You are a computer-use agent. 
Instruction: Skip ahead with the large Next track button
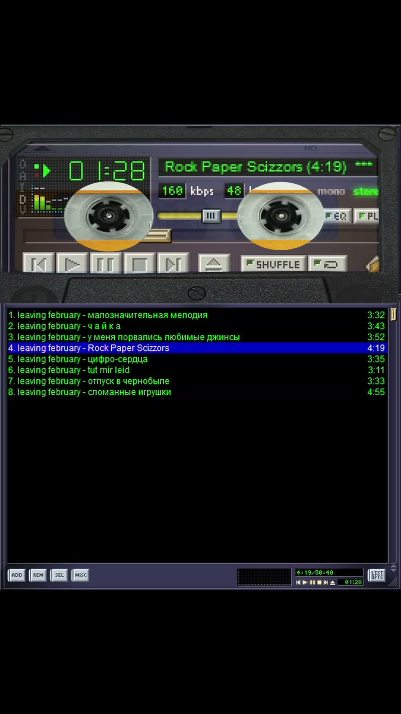tap(173, 264)
